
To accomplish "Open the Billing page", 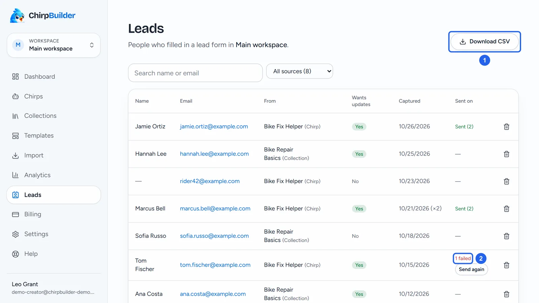I will 54,214.
